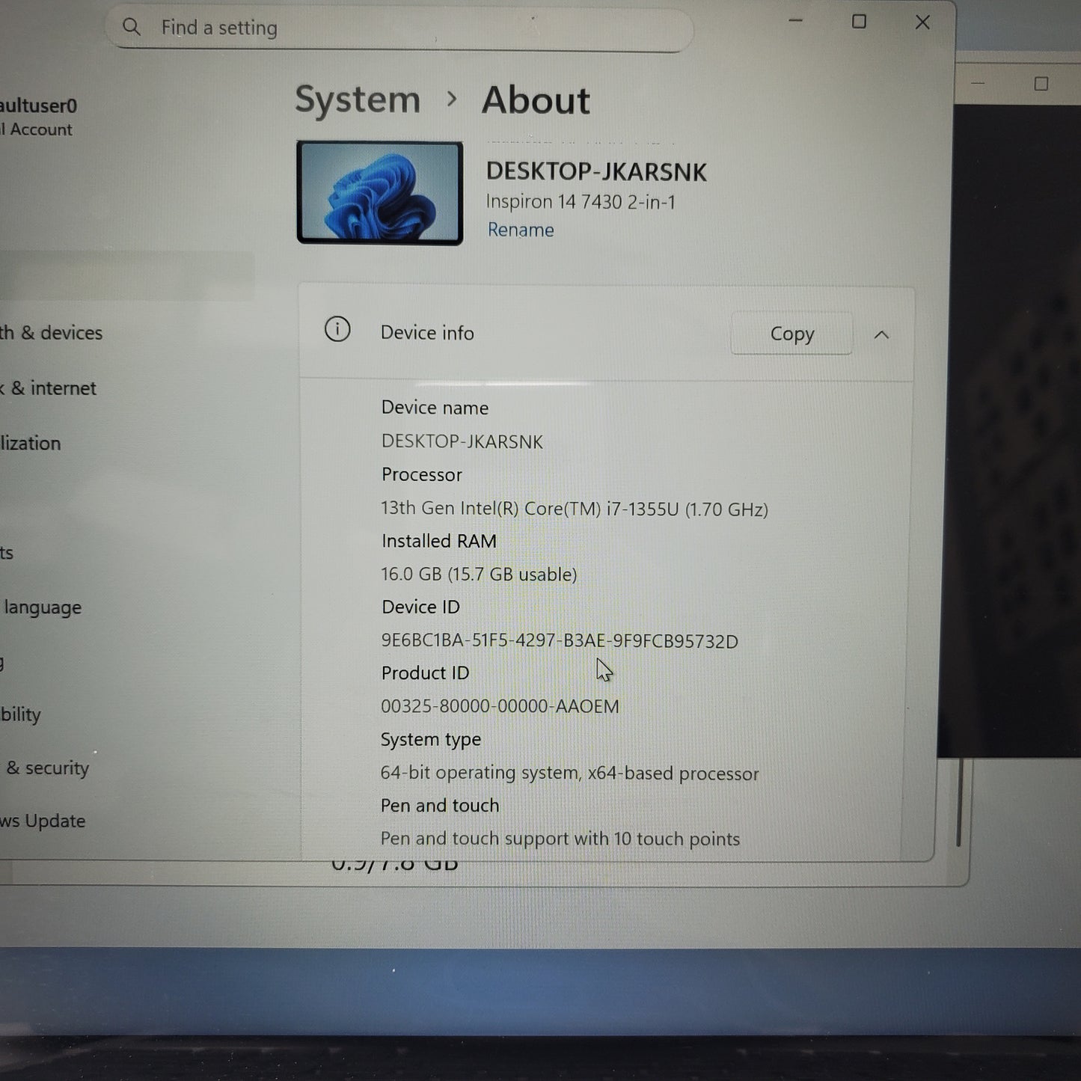The width and height of the screenshot is (1081, 1081).
Task: Click inside the Find a setting search box
Action: pyautogui.click(x=374, y=28)
